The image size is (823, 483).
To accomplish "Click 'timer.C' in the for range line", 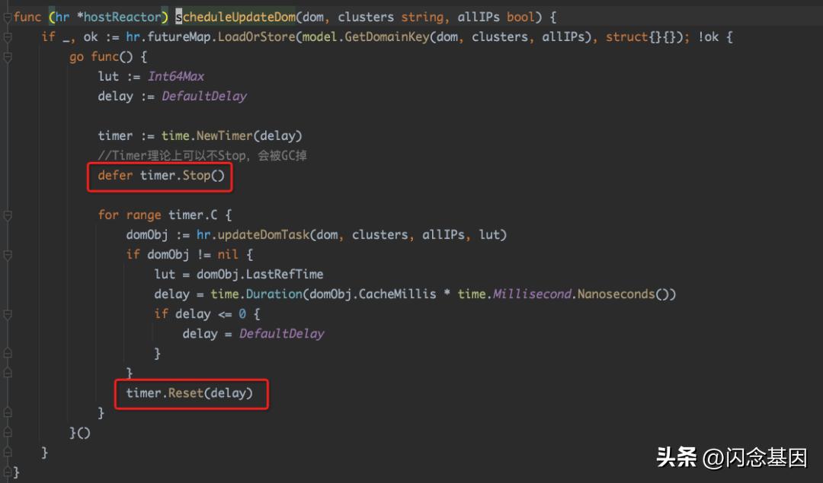I will tap(193, 215).
